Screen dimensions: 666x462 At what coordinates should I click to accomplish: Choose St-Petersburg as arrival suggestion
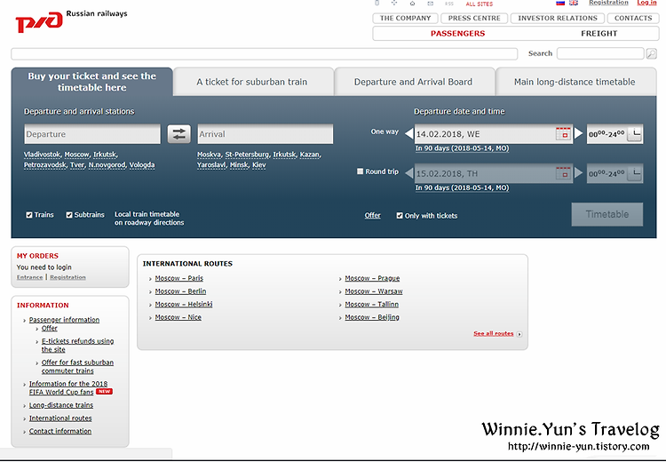coord(247,155)
